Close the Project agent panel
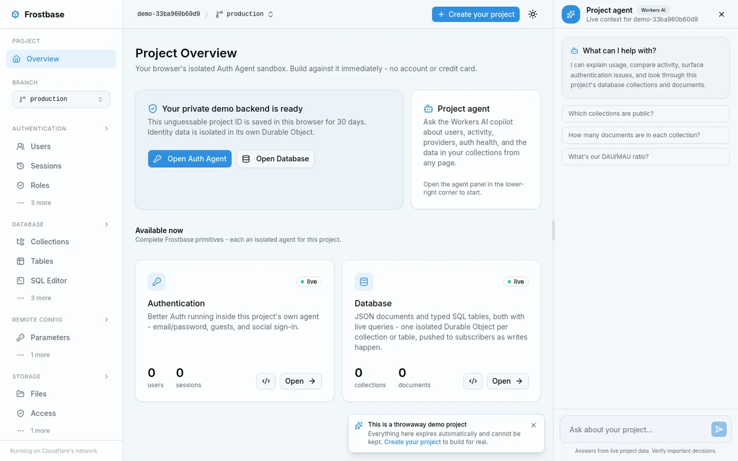 coord(721,14)
